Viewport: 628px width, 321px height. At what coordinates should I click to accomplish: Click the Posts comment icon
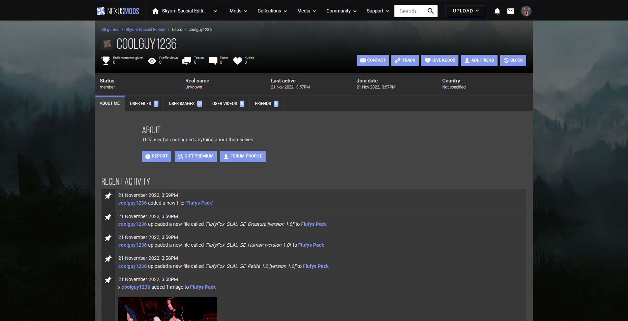213,61
